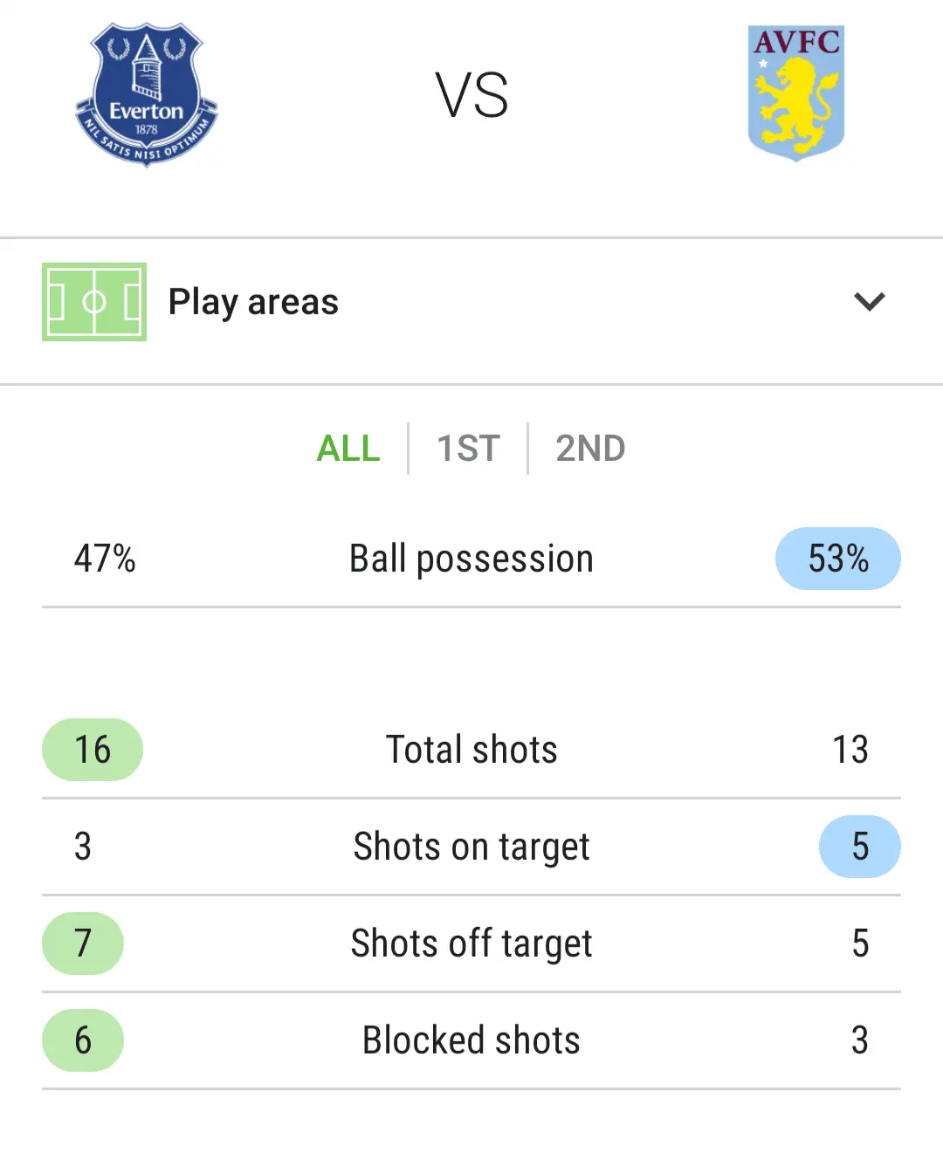
Task: Open the Play areas section title
Action: click(253, 302)
